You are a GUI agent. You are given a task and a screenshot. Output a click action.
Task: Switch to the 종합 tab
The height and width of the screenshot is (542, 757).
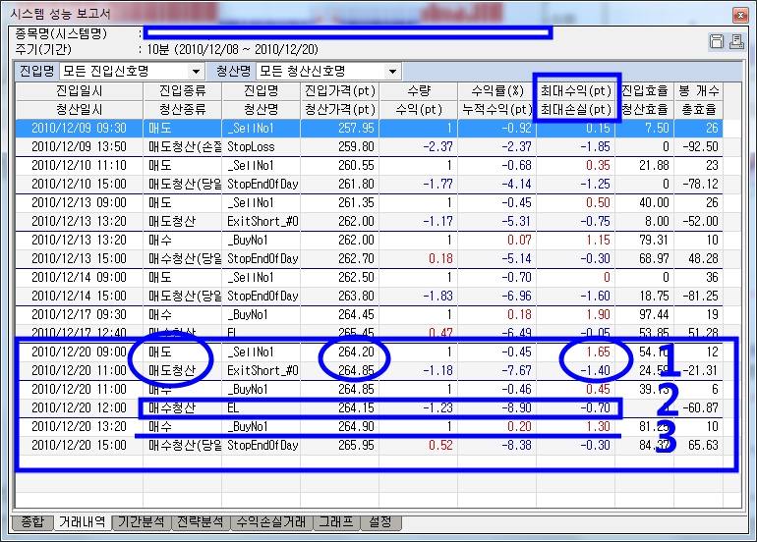pos(32,522)
